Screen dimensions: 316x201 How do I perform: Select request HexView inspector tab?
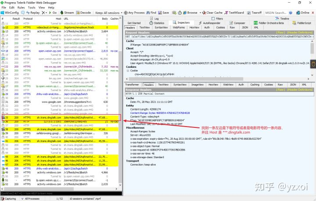point(194,27)
